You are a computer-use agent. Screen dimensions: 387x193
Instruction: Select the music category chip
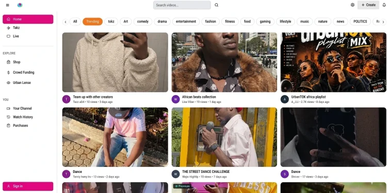[304, 22]
